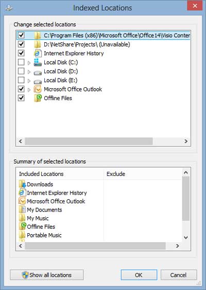Select the D:\NetShare\Projects\ (Unavailable) text

[x=87, y=44]
